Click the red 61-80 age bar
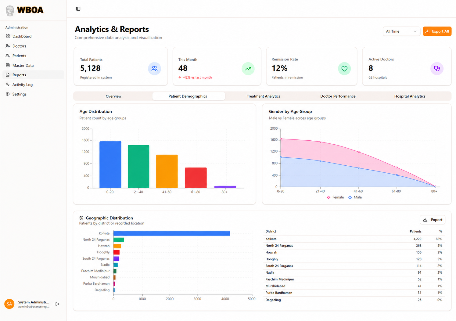 pos(196,178)
